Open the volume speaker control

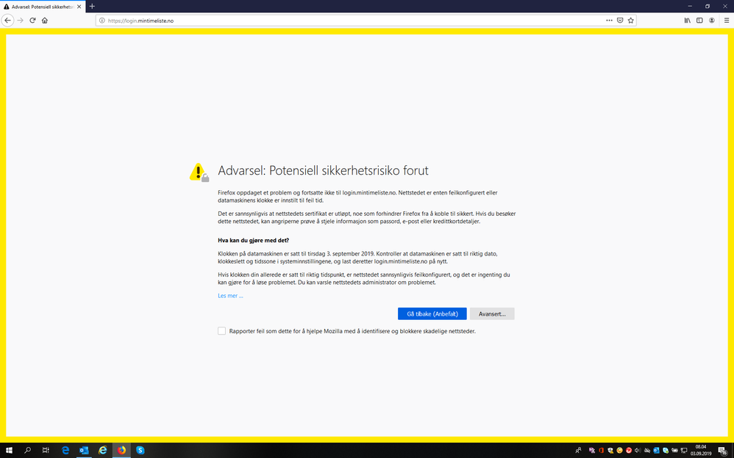(638, 450)
